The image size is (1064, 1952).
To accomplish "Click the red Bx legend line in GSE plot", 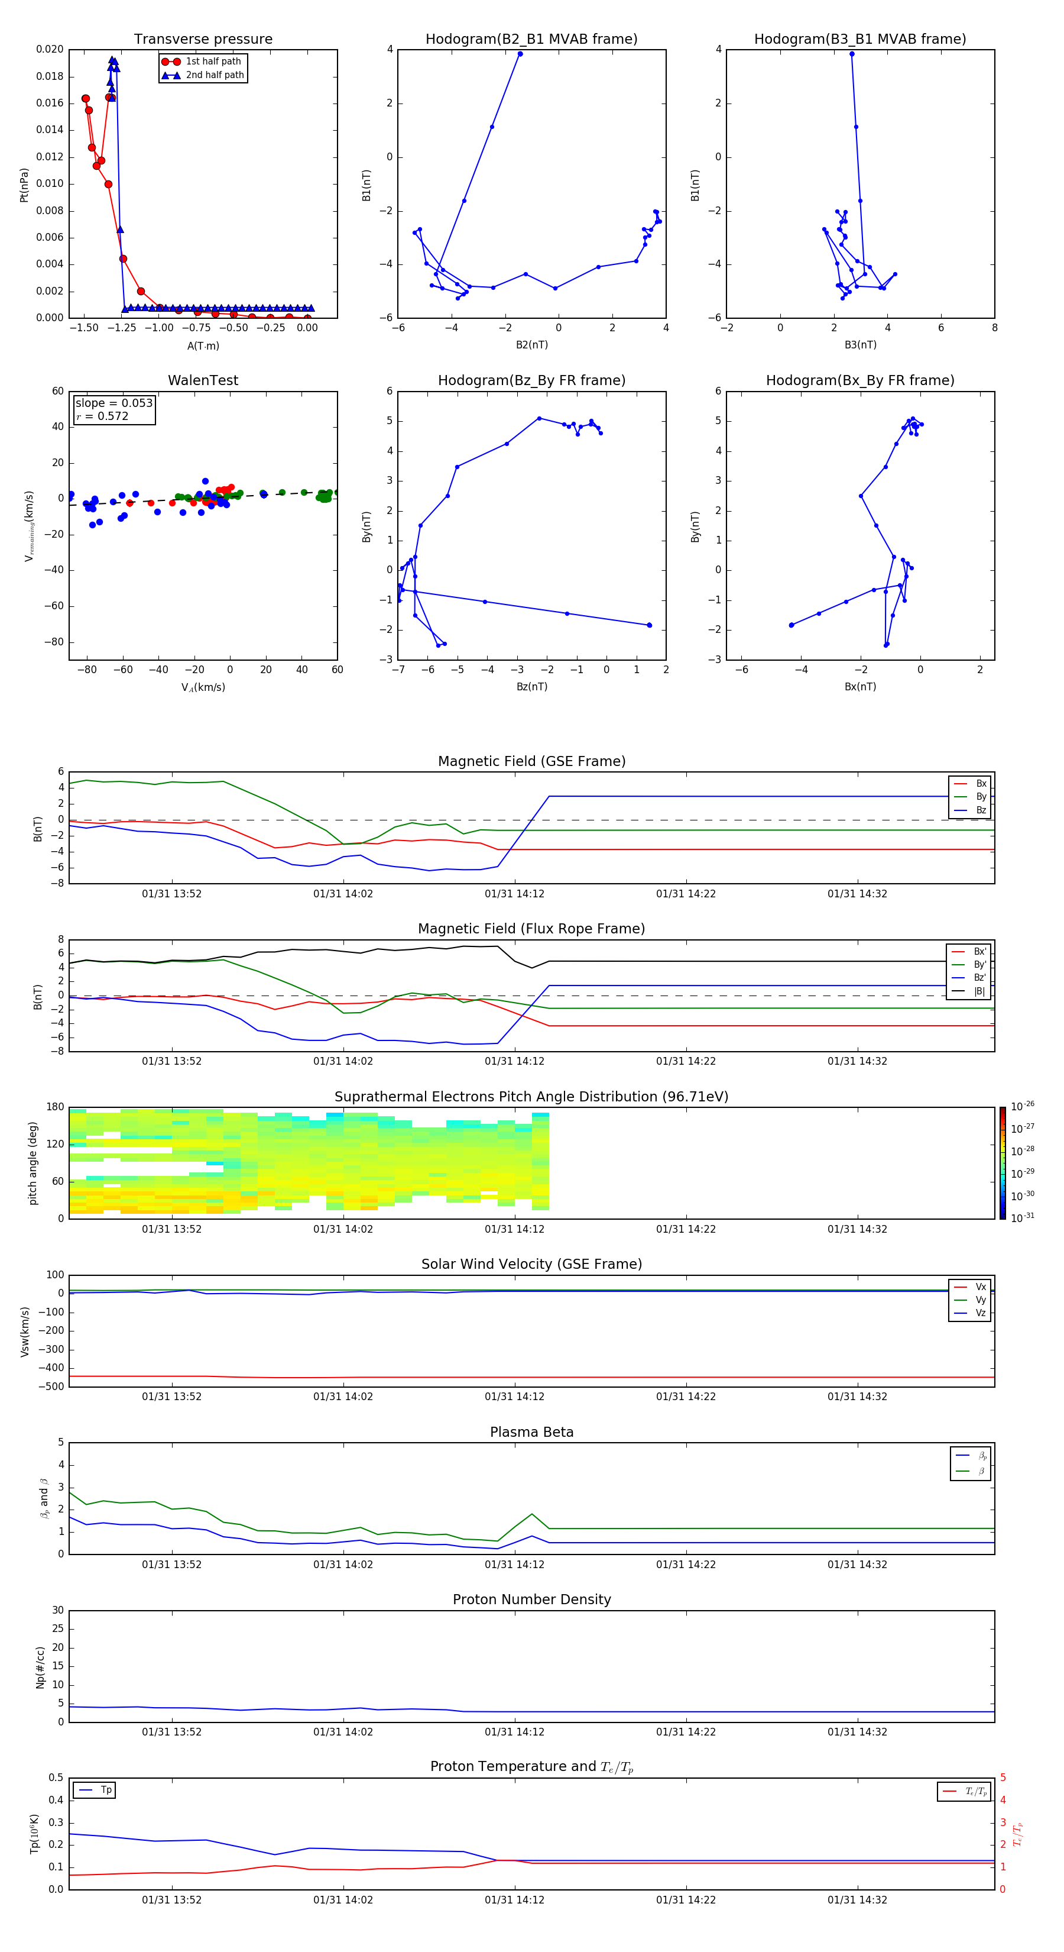I will pos(960,784).
